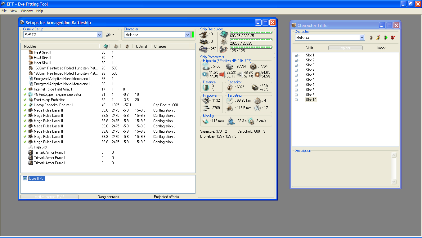Image resolution: width=422 pixels, height=238 pixels.
Task: Click the ship actions icon beside Current Setup
Action: (110, 35)
